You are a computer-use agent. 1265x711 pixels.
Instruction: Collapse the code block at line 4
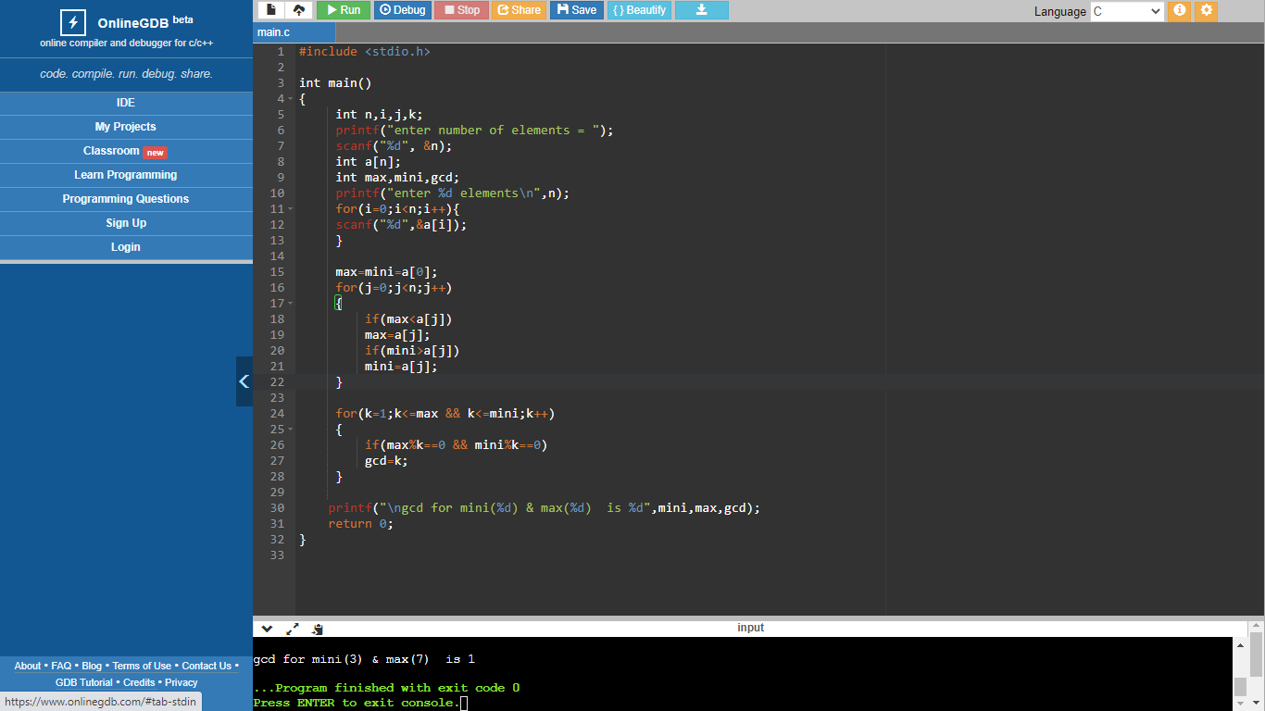click(x=288, y=97)
